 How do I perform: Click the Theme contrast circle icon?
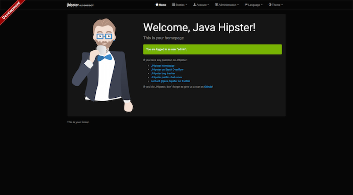tap(270, 5)
